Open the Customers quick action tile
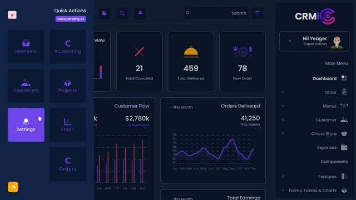 (26, 86)
